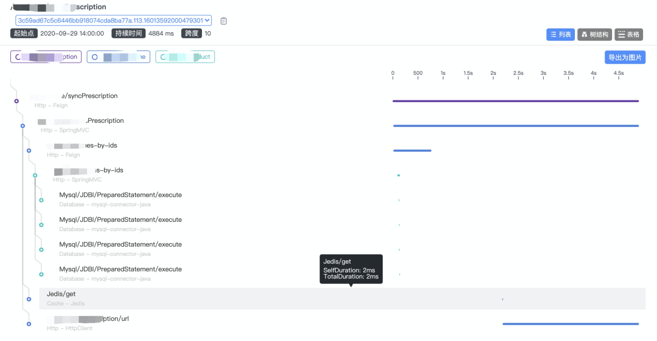The height and width of the screenshot is (341, 657).
Task: Copy the trace ID with clipboard icon
Action: 224,21
